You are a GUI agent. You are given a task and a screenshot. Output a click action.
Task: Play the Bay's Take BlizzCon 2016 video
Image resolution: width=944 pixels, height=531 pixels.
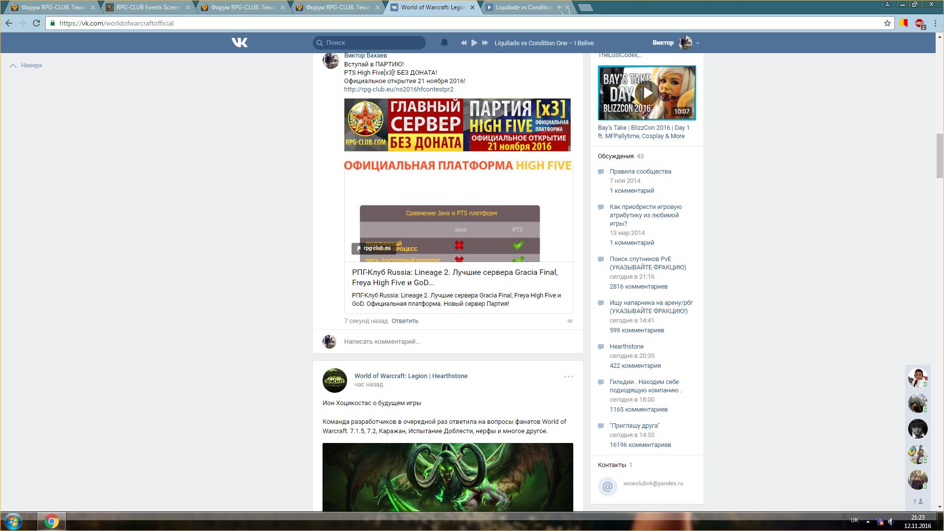tap(647, 93)
